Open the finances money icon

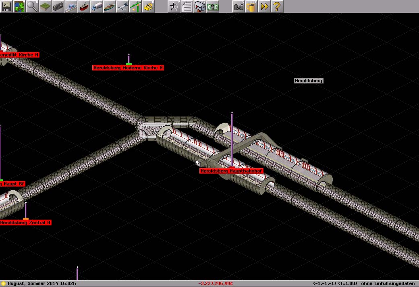point(213,6)
